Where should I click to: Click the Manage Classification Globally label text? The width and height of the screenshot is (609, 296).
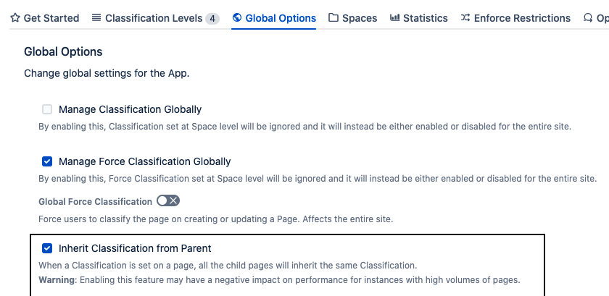click(x=130, y=109)
